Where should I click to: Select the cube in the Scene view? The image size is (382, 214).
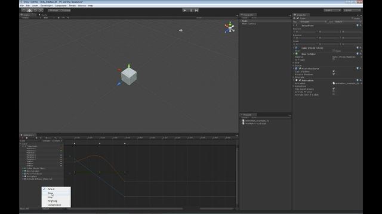129,76
